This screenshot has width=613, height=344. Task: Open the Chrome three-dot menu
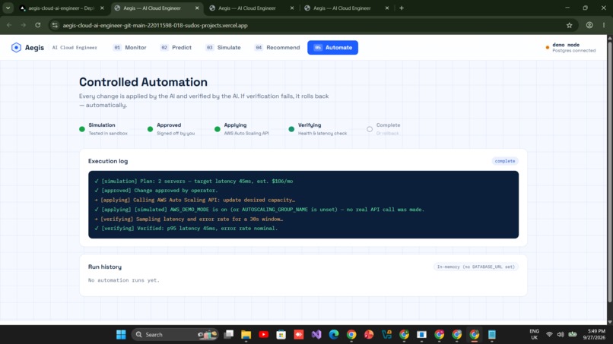[604, 25]
